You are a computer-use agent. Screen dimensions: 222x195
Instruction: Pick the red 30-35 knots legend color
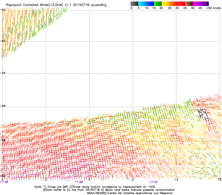[181, 4]
